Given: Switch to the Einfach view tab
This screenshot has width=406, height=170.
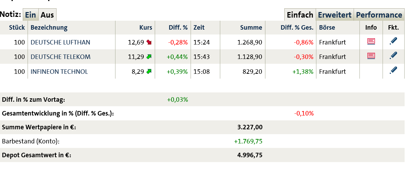Looking at the screenshot, I should tap(300, 15).
